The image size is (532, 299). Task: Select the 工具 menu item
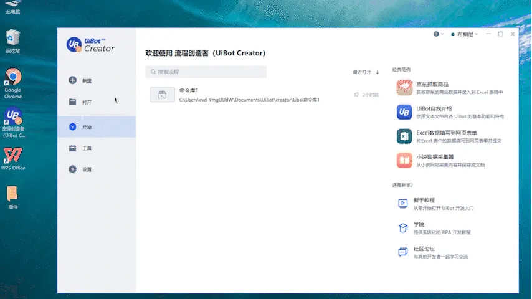tap(97, 148)
